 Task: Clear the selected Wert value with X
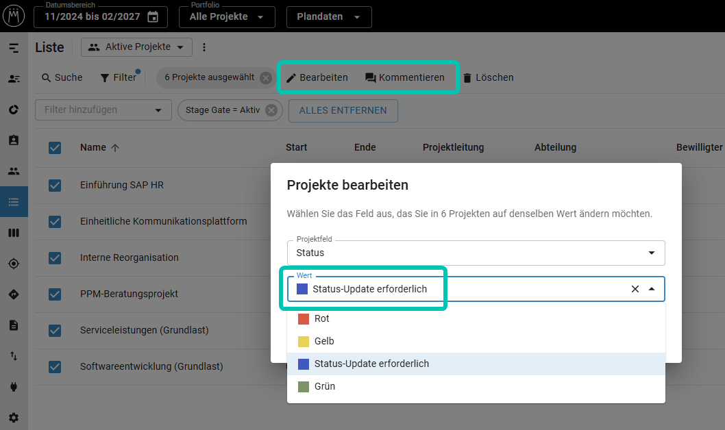[635, 289]
